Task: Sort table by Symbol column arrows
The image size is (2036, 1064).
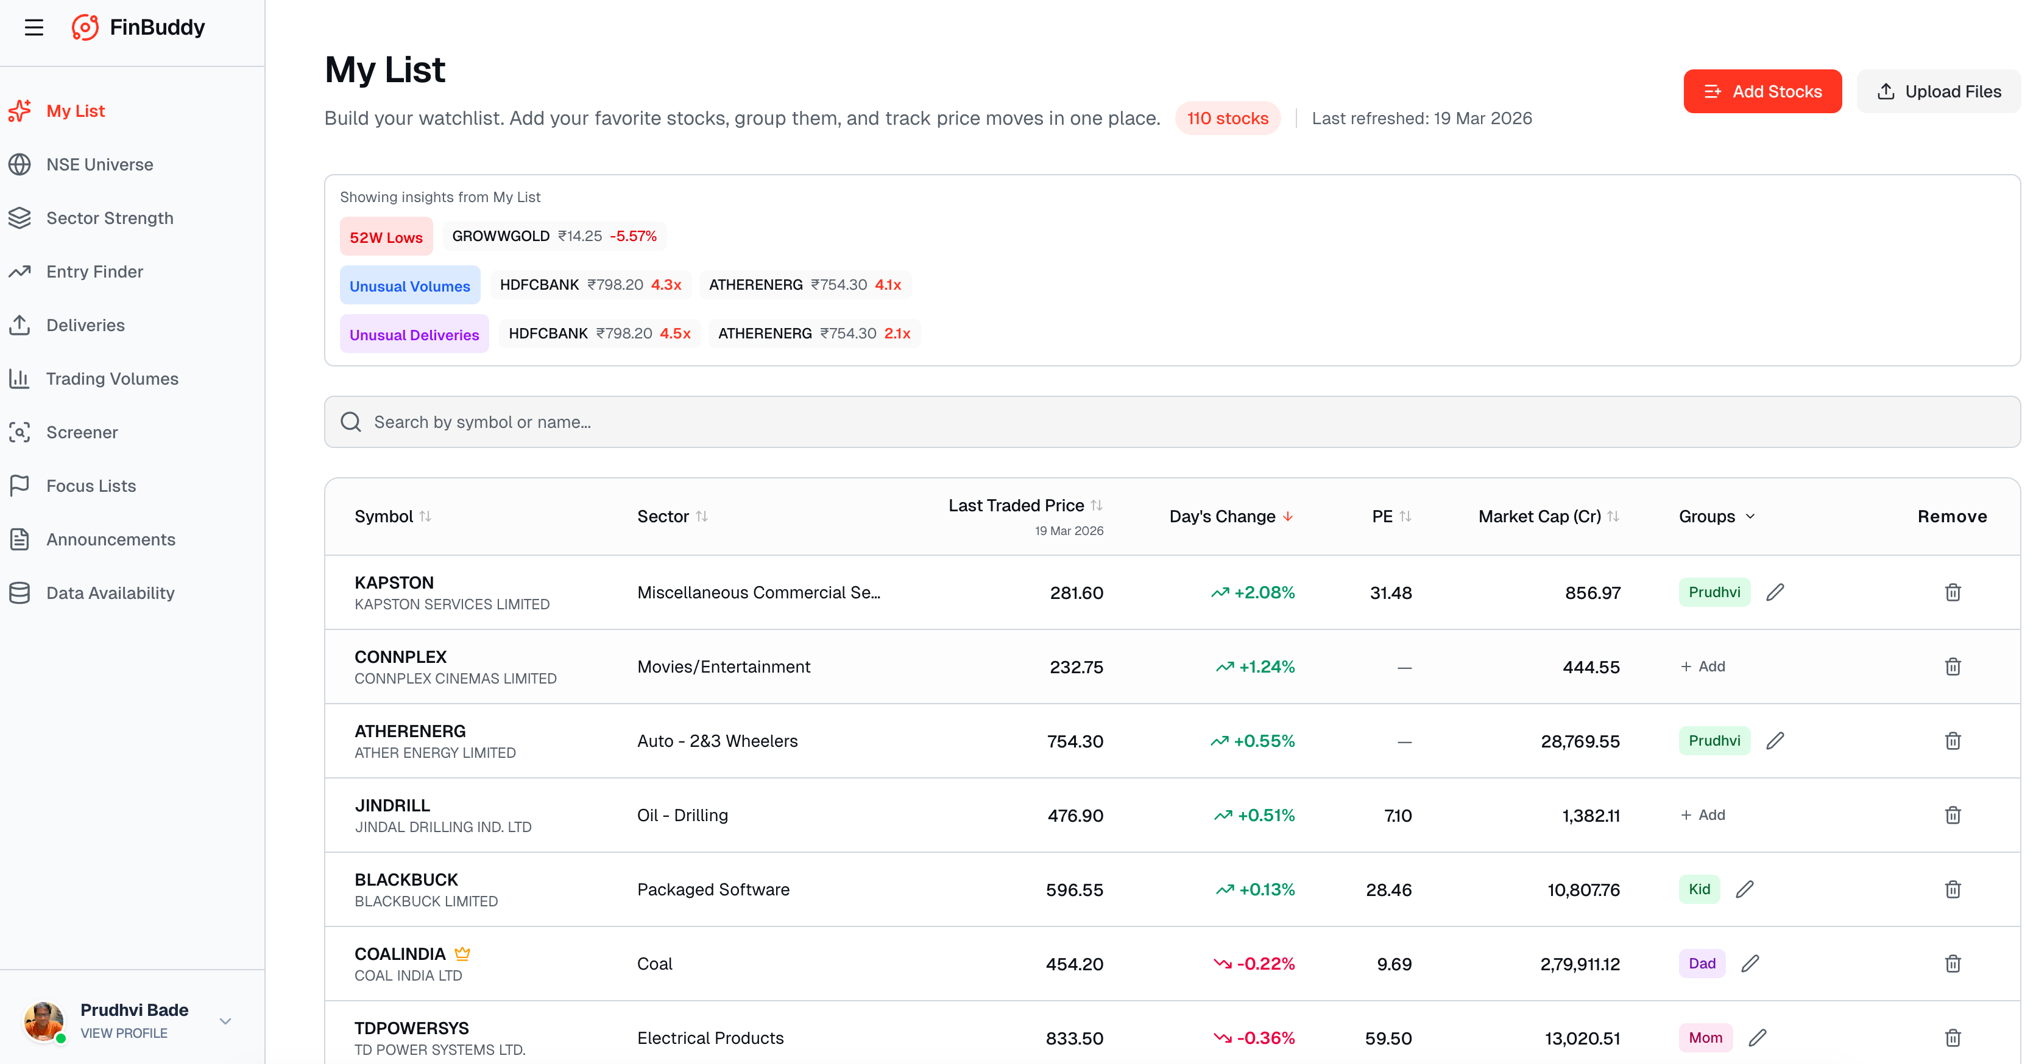Action: [425, 517]
